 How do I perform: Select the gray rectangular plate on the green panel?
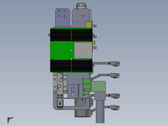point(83,50)
